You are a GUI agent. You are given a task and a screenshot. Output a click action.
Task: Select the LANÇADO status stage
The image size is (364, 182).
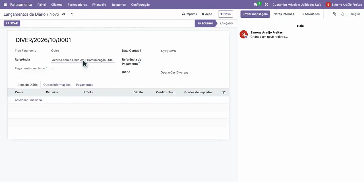click(x=226, y=23)
